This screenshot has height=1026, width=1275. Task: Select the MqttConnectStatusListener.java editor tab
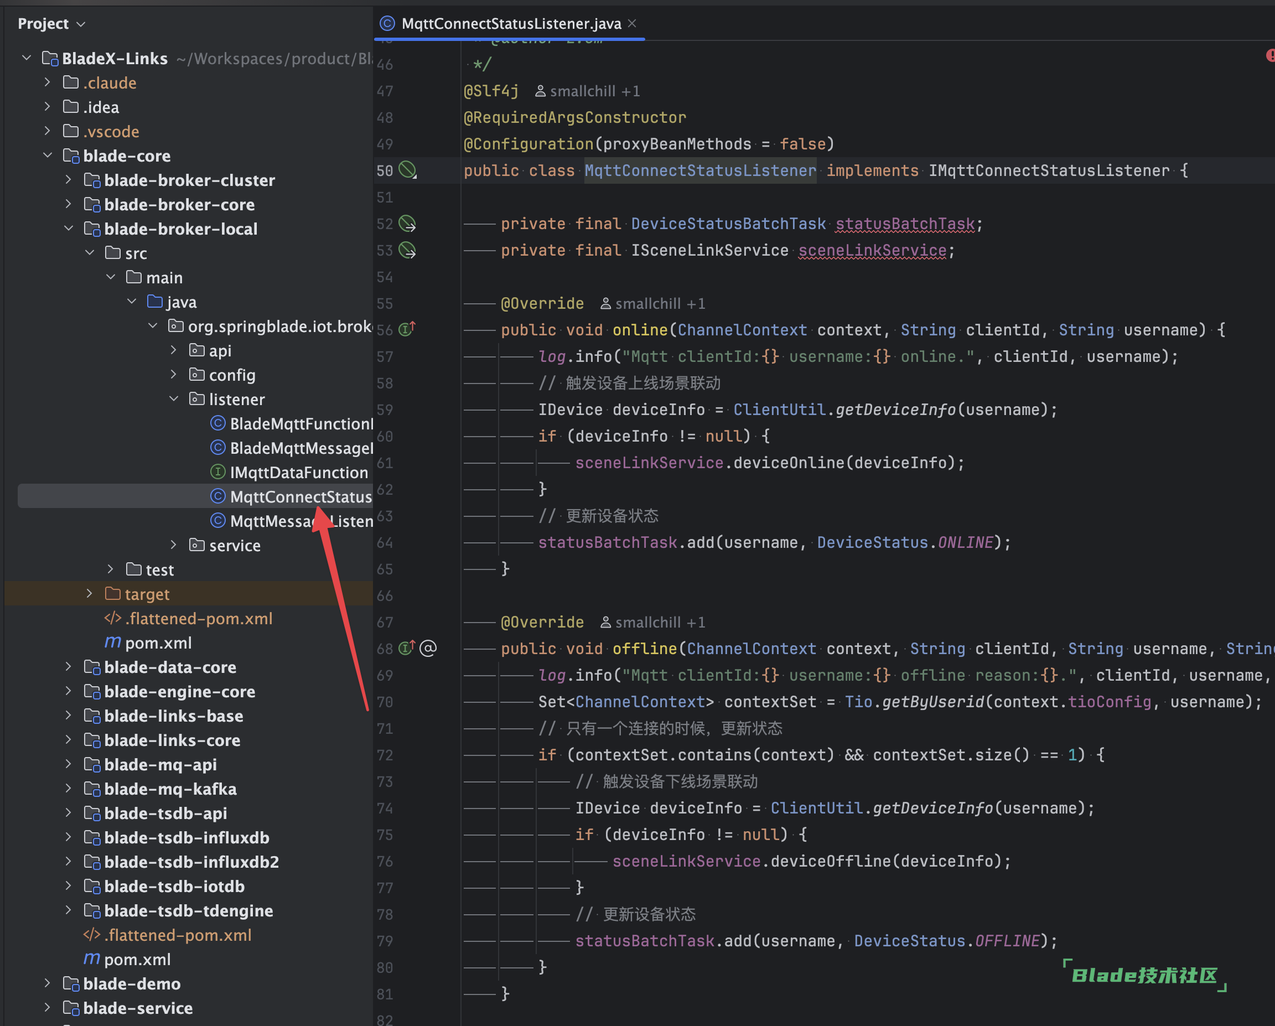click(510, 24)
